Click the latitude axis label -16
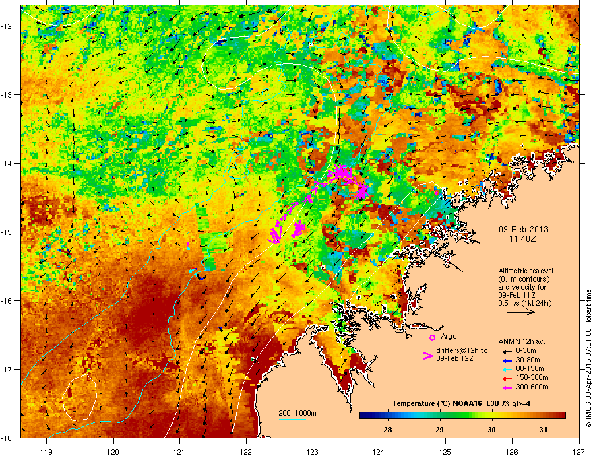Screen dimensions: 593x458 [x=7, y=301]
